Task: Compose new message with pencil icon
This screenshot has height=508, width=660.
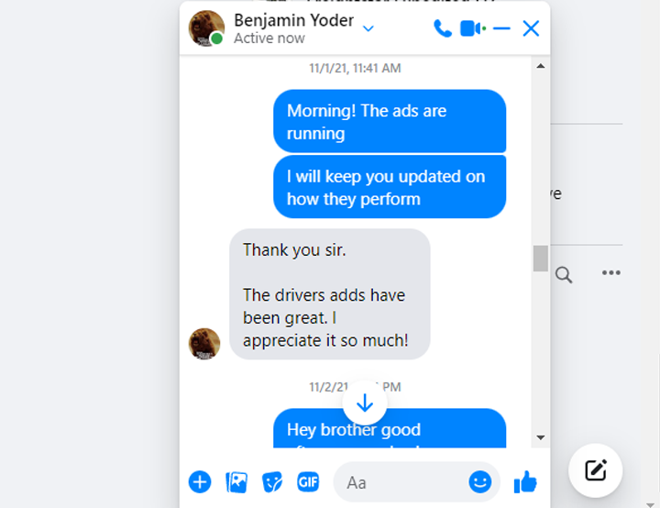Action: pyautogui.click(x=595, y=470)
